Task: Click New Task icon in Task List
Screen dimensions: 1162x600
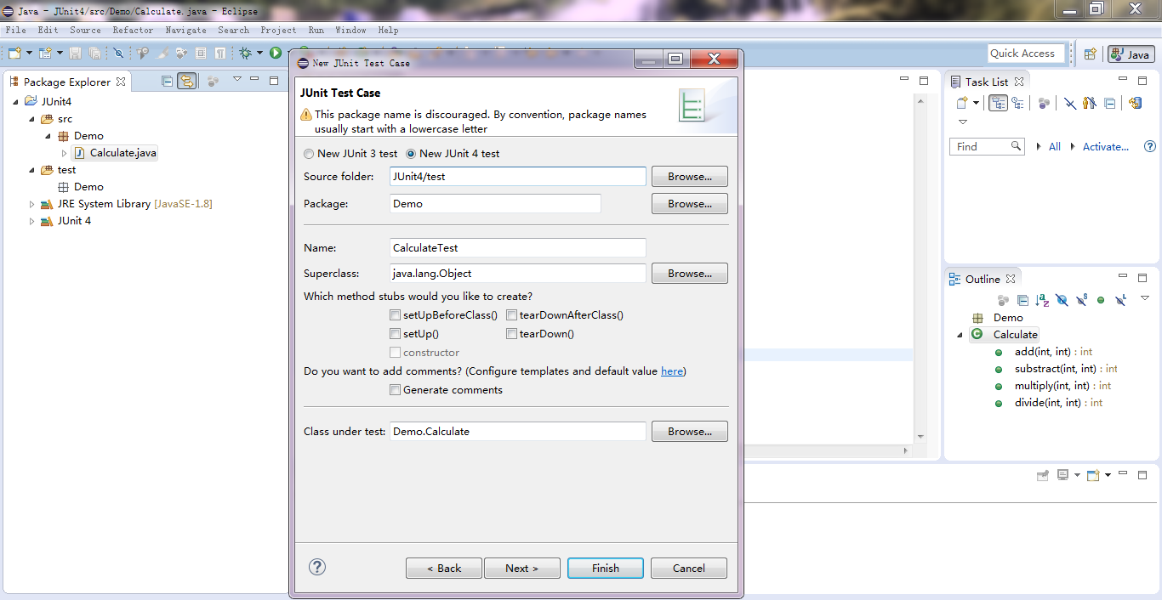Action: 962,103
